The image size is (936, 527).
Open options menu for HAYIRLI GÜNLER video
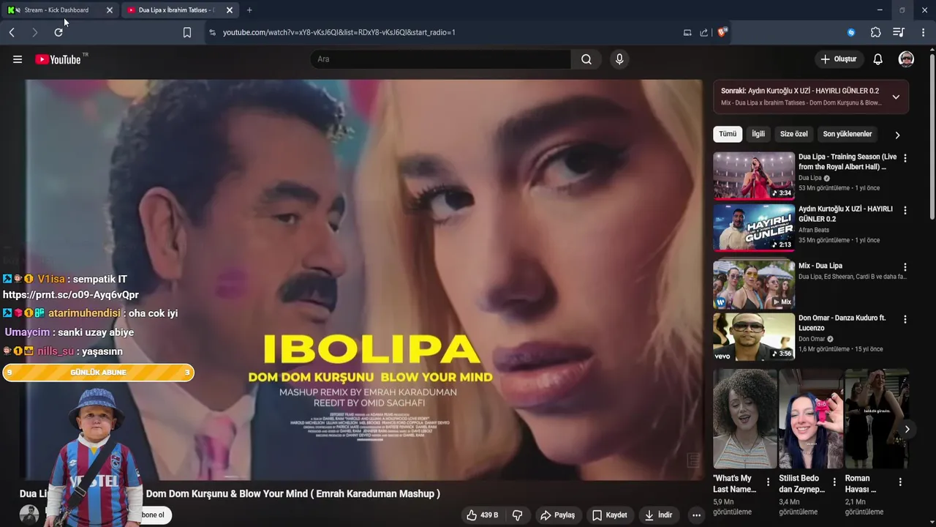click(x=905, y=210)
